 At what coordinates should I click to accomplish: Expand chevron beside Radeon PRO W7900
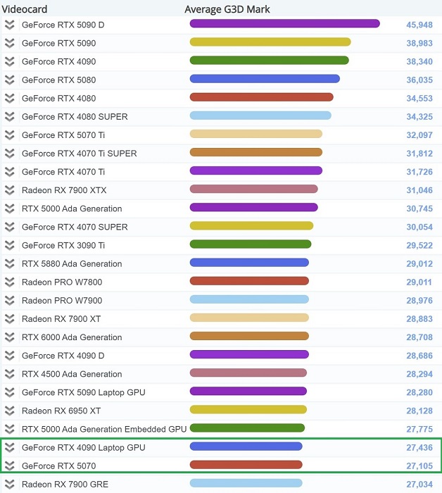pos(10,301)
